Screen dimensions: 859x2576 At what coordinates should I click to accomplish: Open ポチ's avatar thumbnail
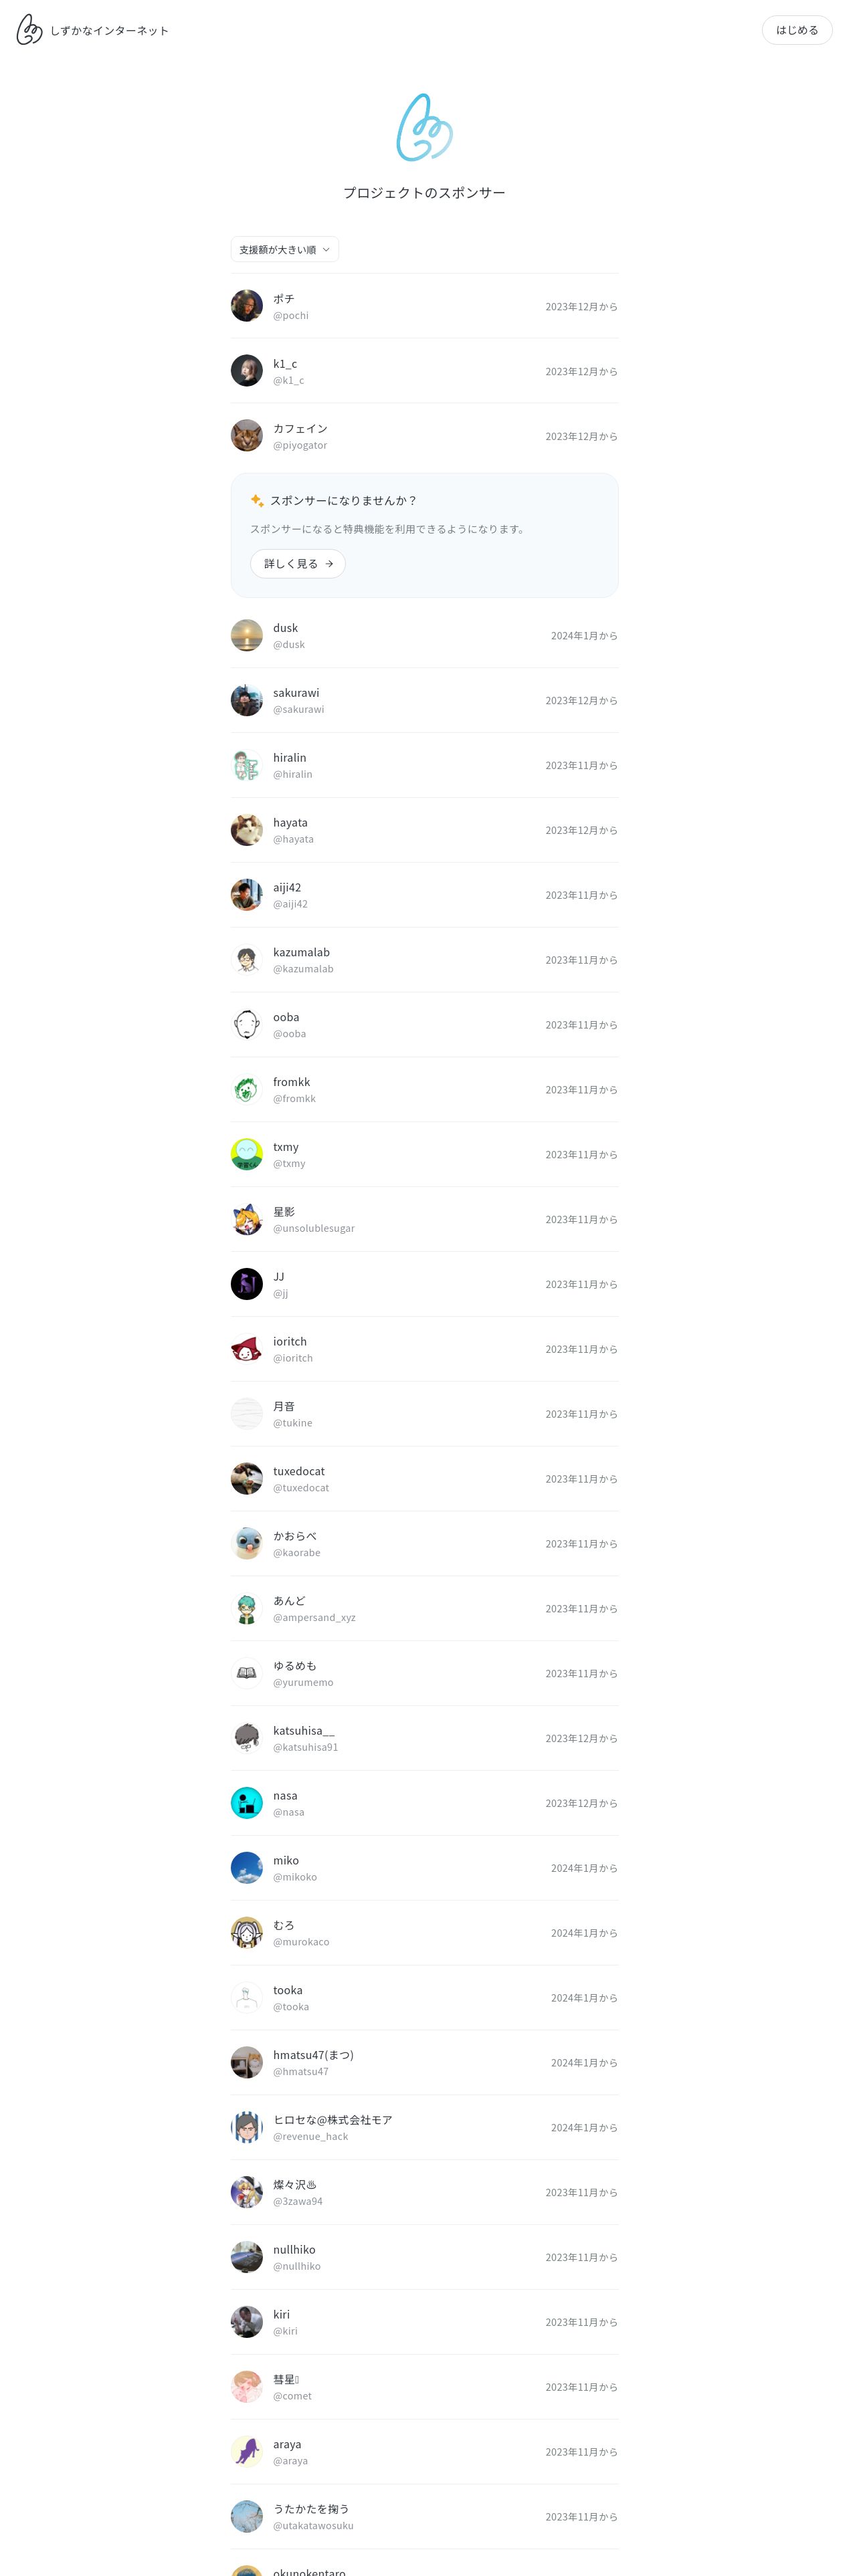point(247,306)
